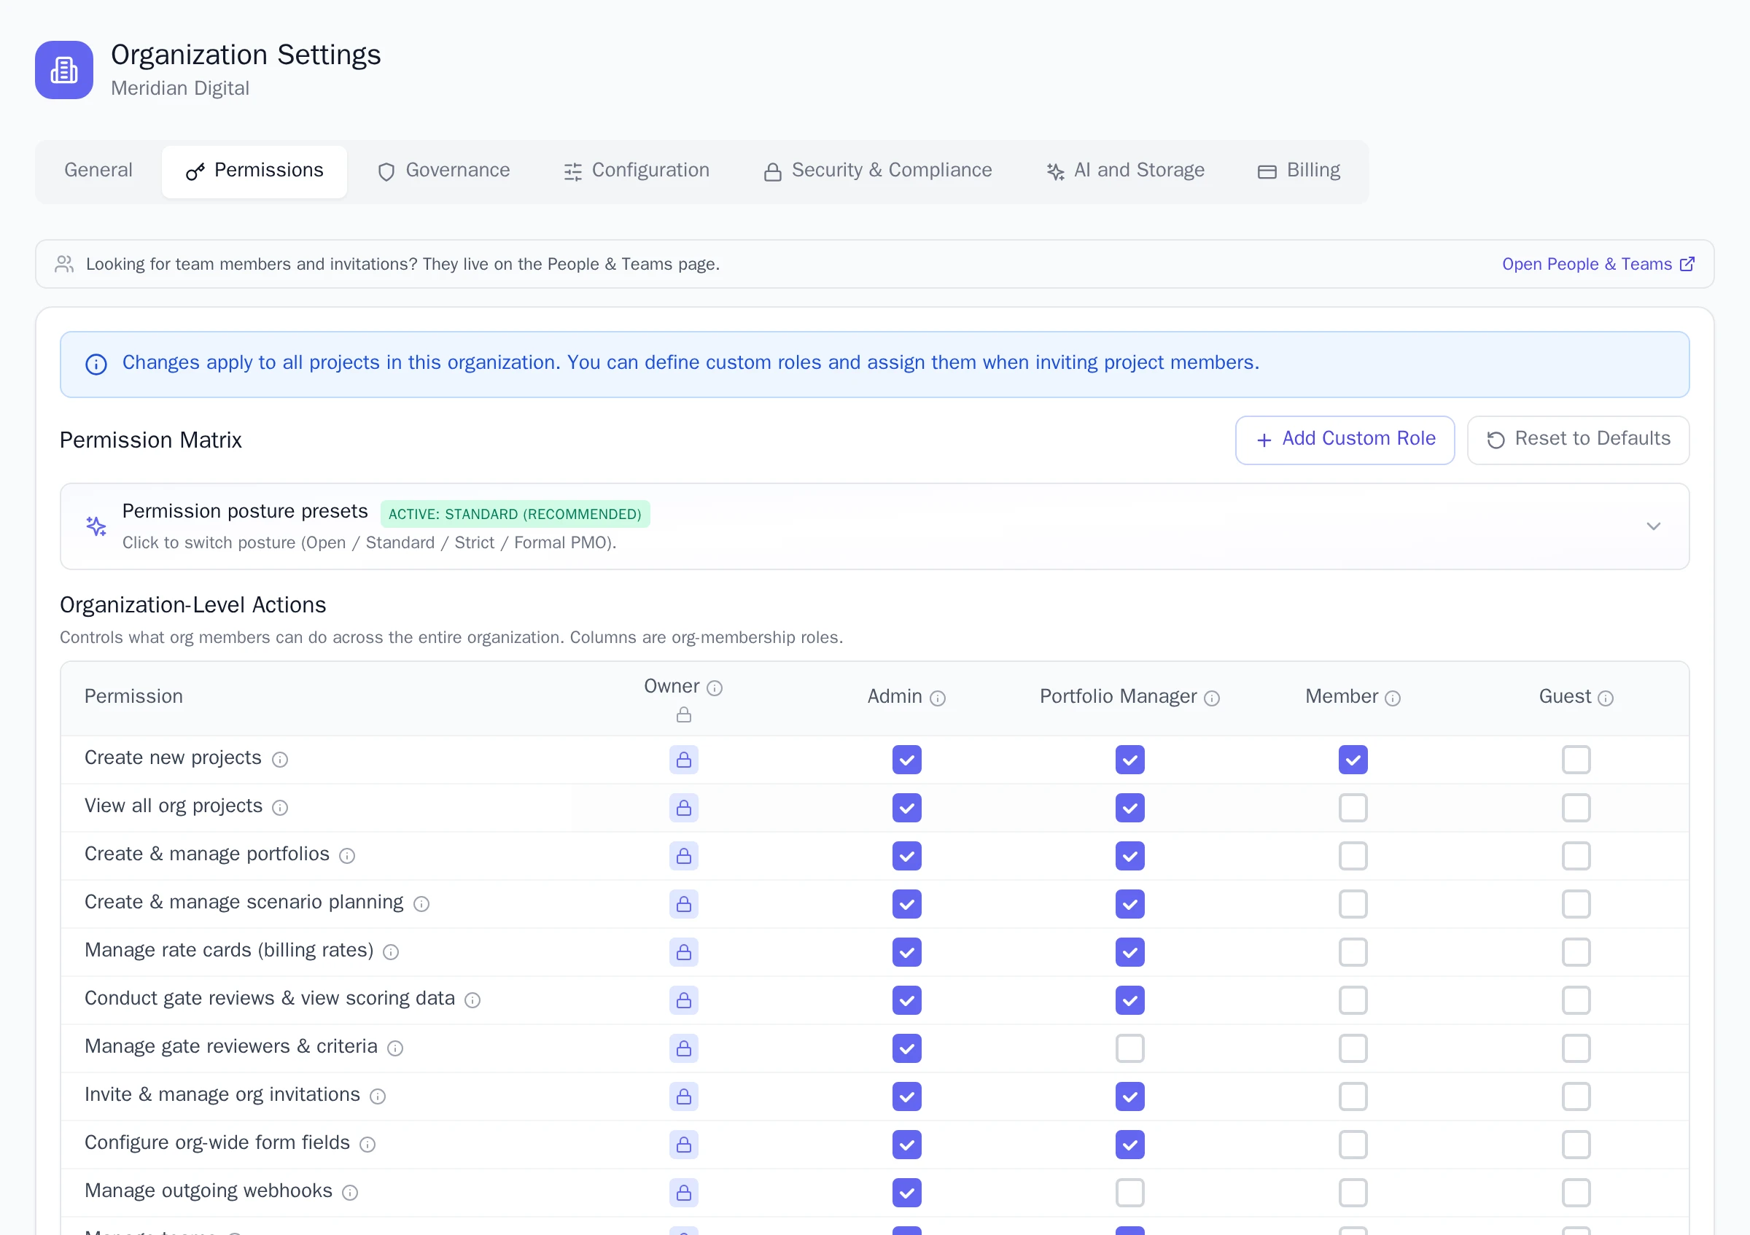Click info icon next to Invite & manage org invitations
1750x1235 pixels.
377,1096
